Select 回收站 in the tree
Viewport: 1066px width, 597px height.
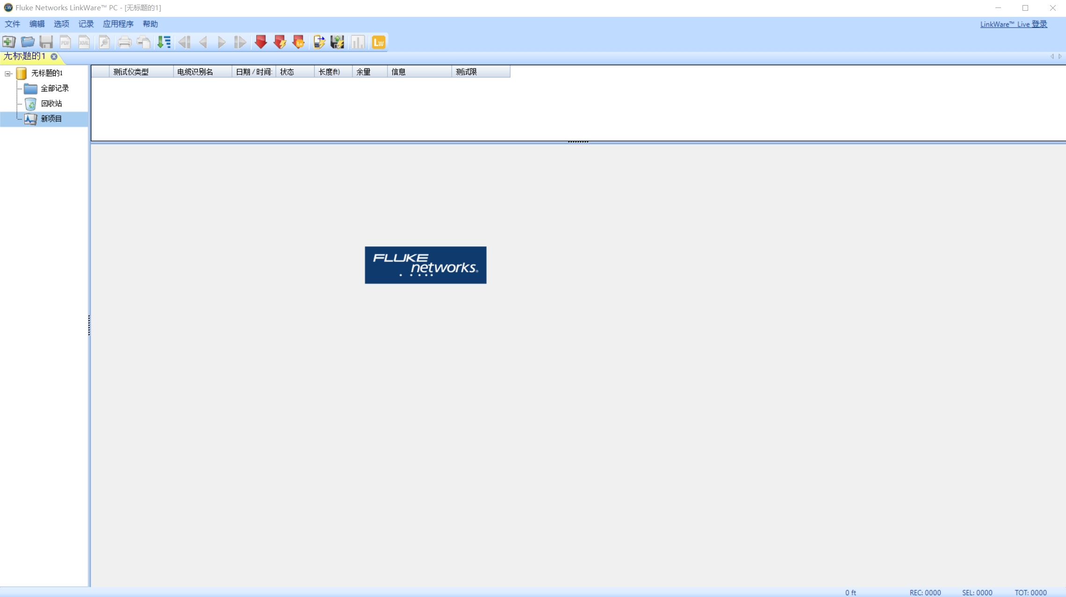51,103
